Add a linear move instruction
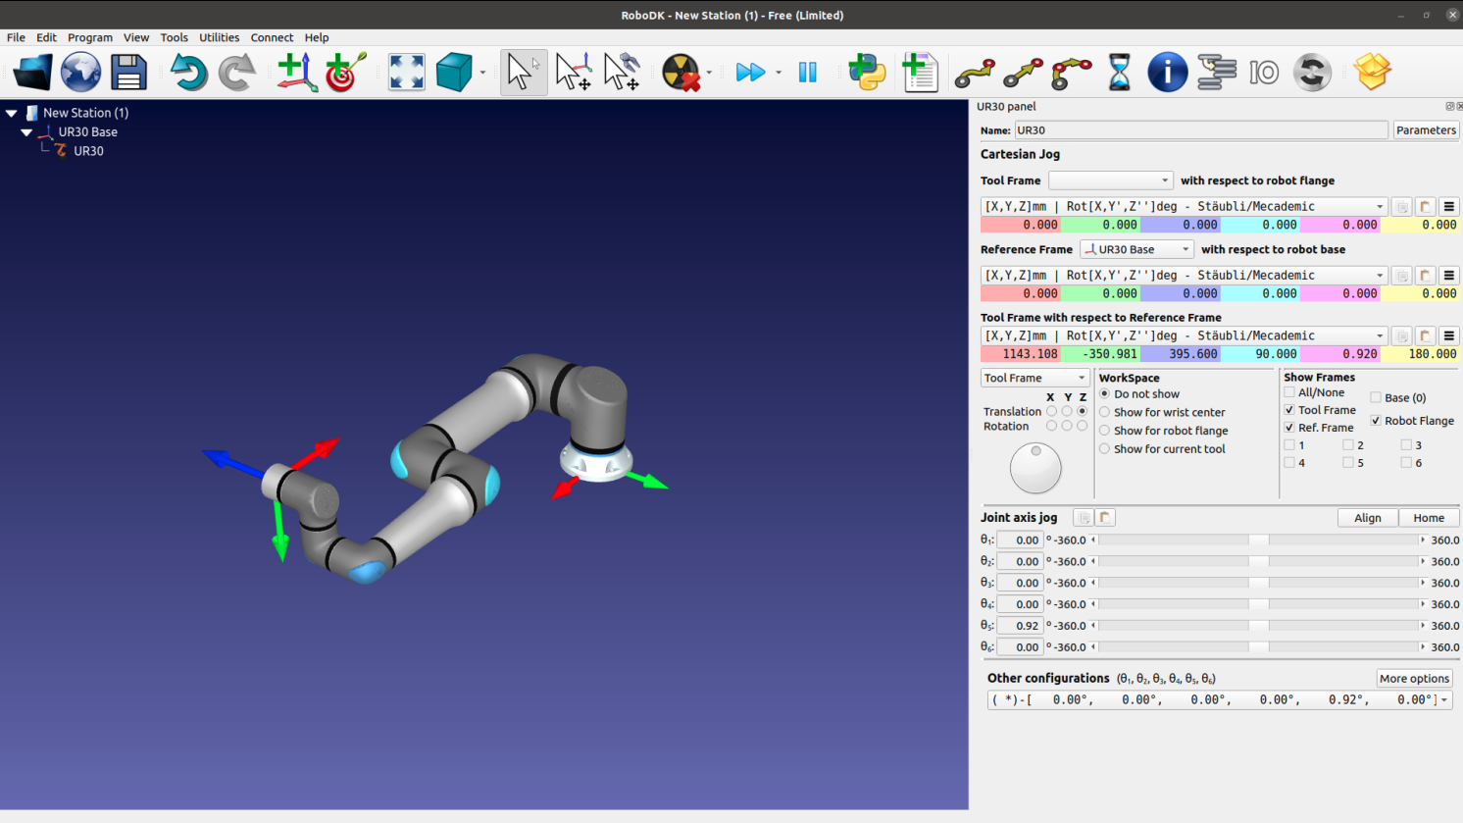The width and height of the screenshot is (1463, 823). point(1023,73)
